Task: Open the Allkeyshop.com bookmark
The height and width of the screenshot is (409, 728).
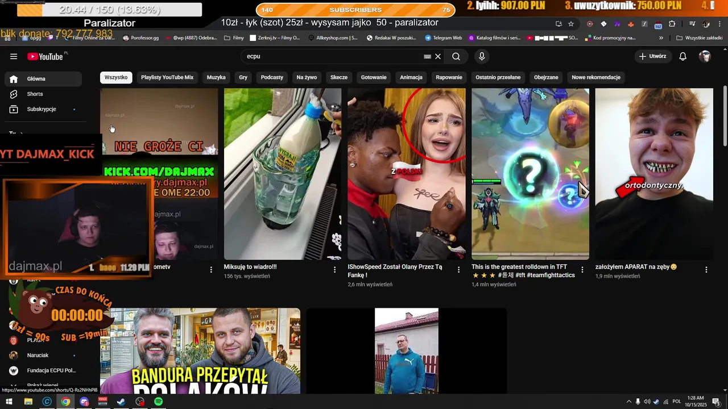Action: point(333,38)
